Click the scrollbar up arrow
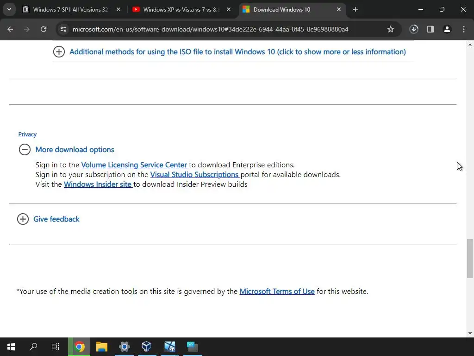Screen dimensions: 474x356 pos(470,44)
